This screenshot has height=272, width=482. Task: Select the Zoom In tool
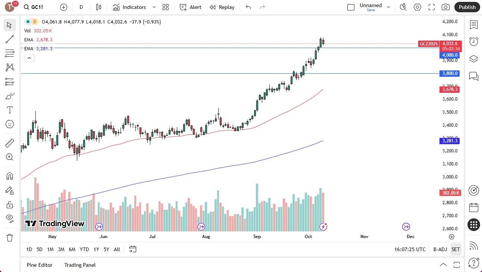click(10, 157)
